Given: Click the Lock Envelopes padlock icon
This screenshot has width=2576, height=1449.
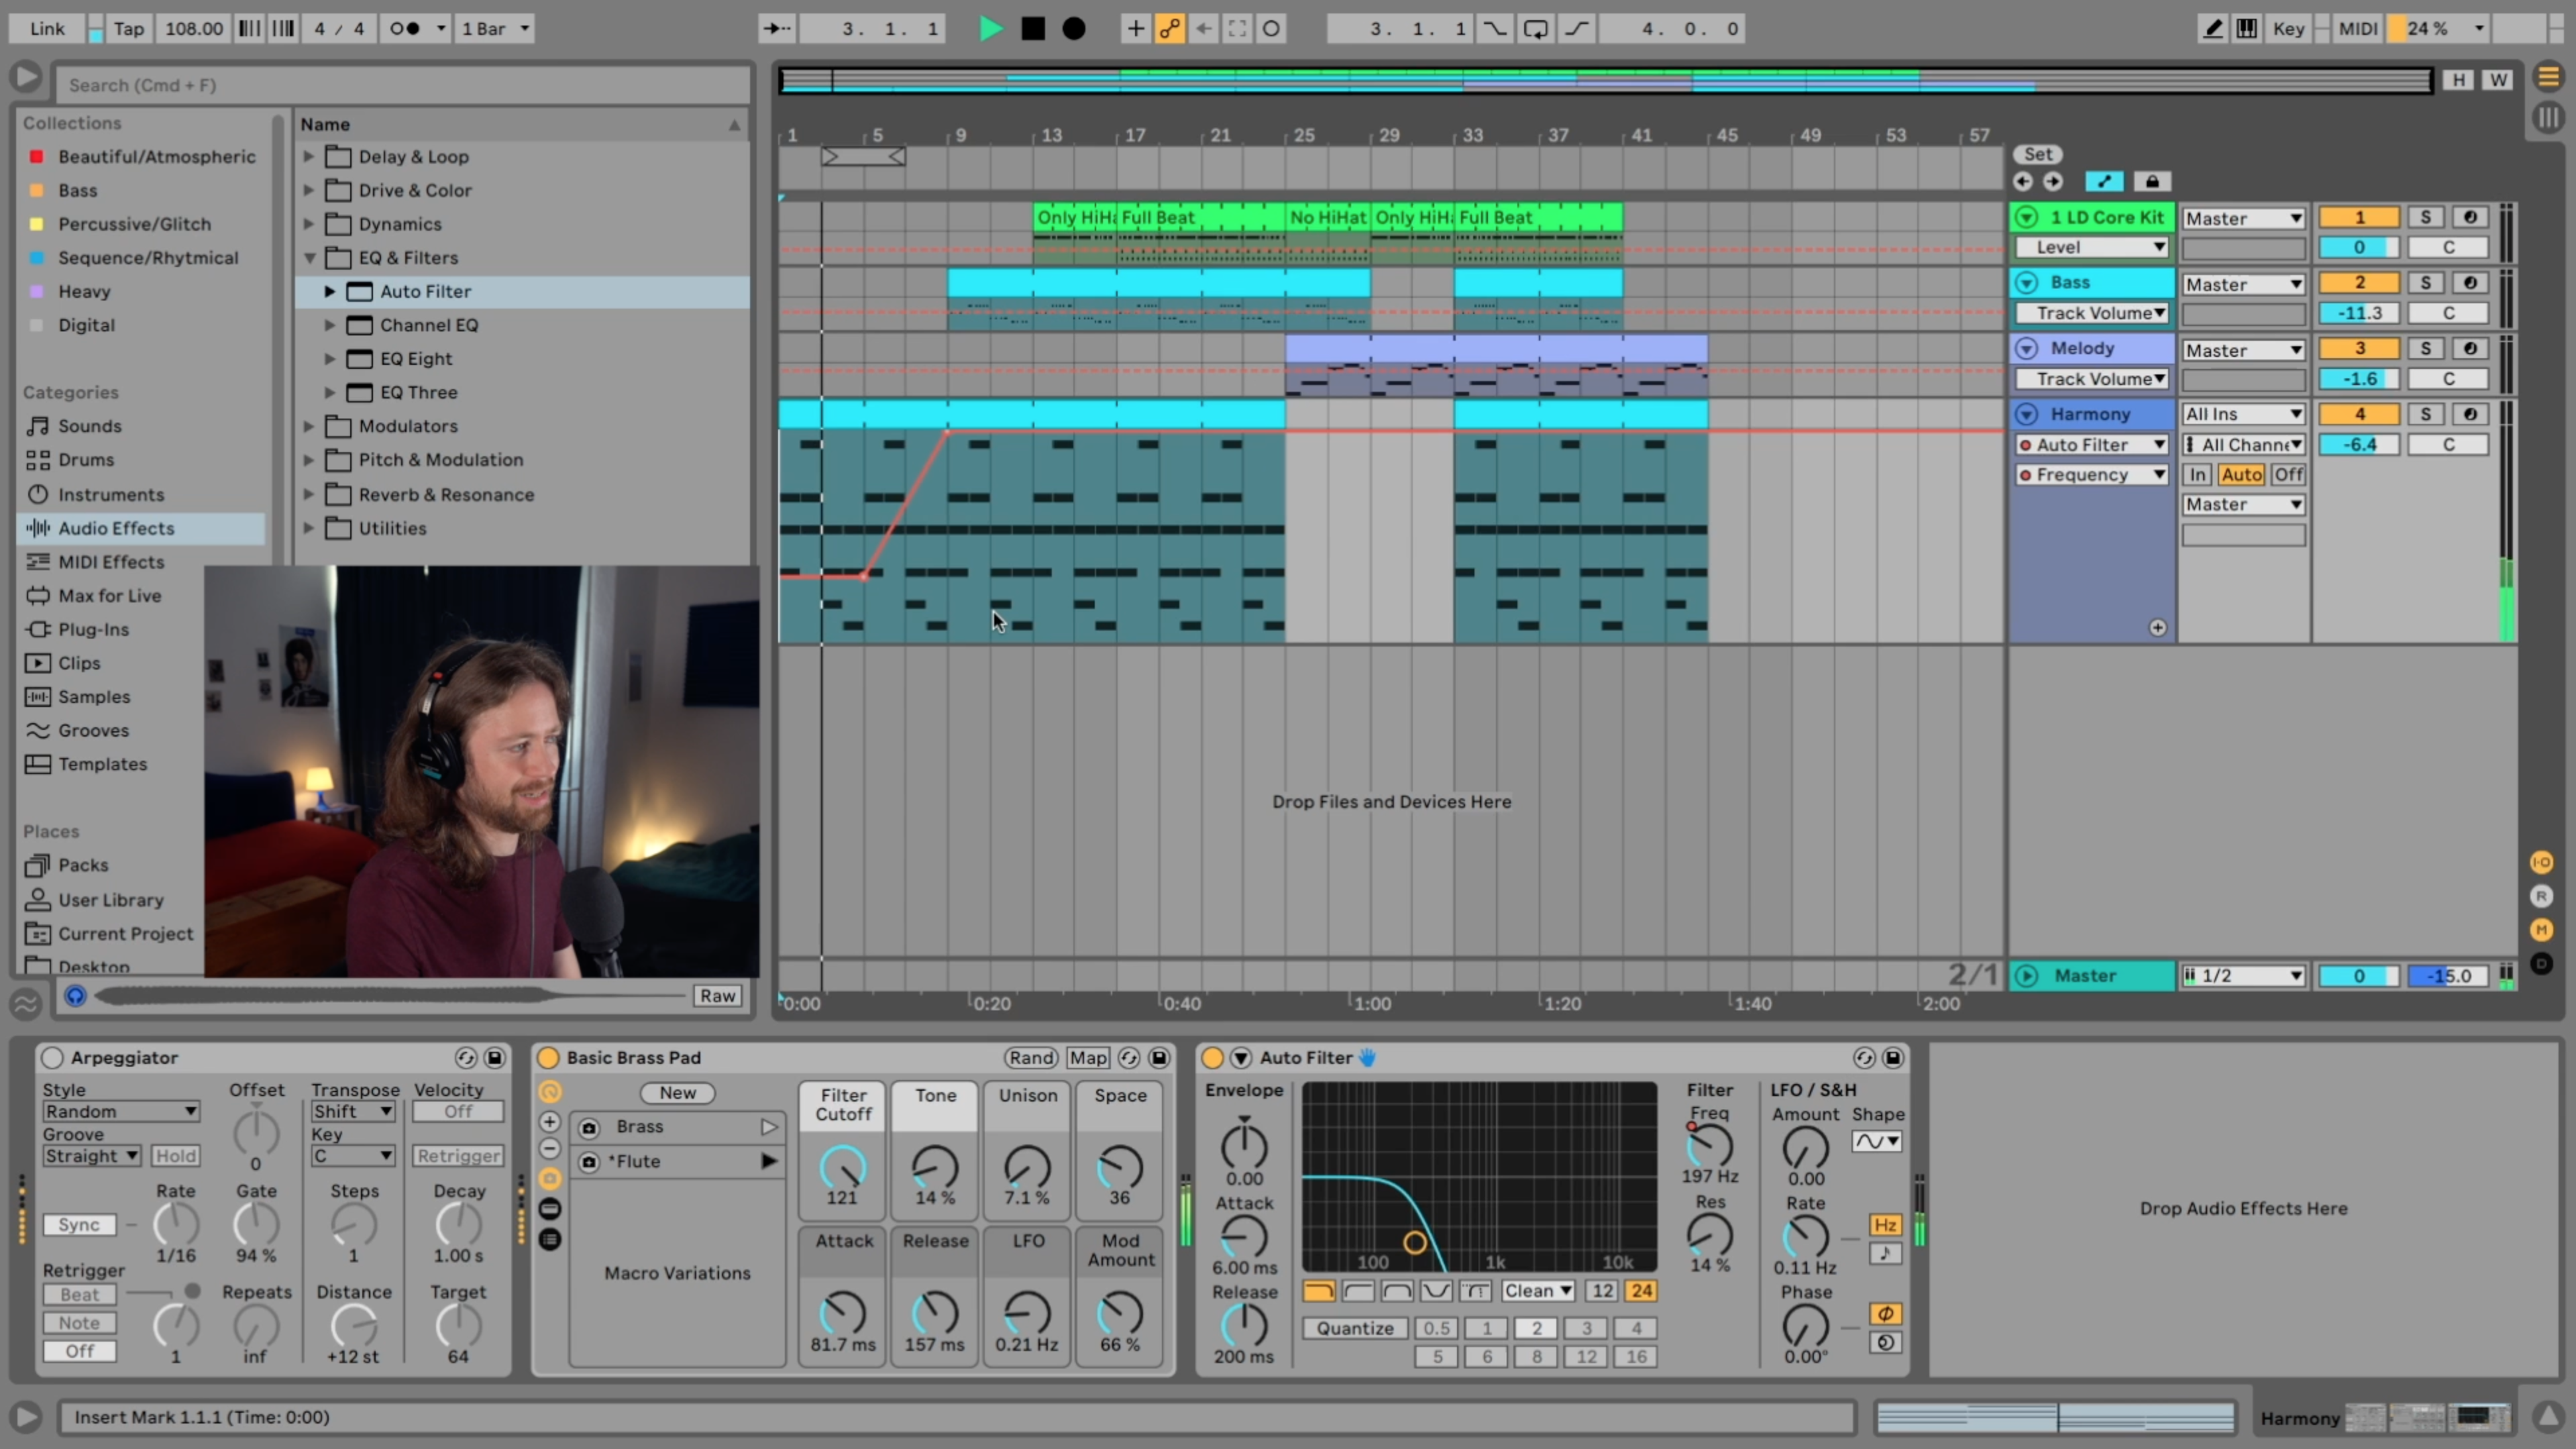Looking at the screenshot, I should [x=2152, y=181].
